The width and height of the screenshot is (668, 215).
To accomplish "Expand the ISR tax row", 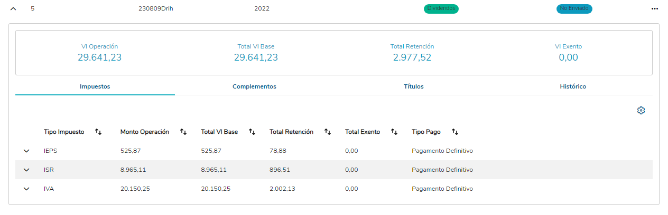I will (26, 170).
